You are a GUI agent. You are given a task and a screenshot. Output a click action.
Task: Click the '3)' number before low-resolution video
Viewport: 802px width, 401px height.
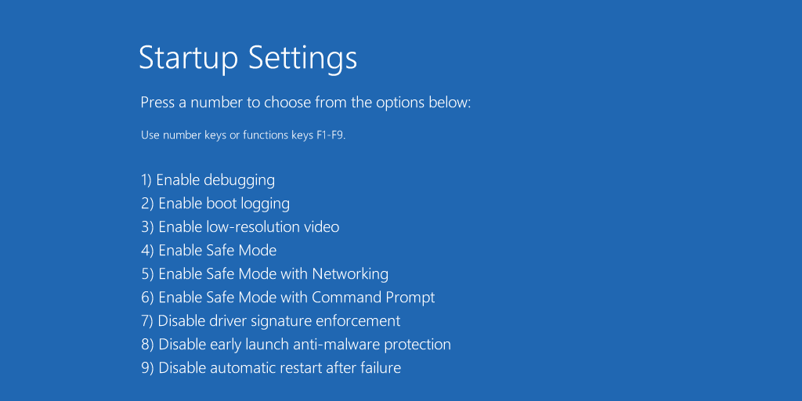(147, 226)
